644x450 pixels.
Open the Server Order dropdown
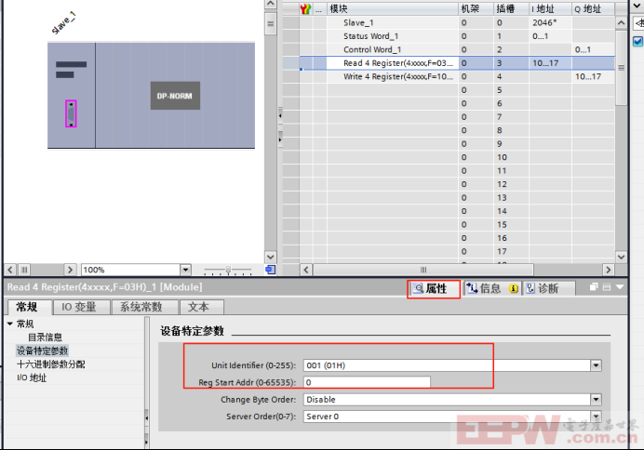[596, 417]
